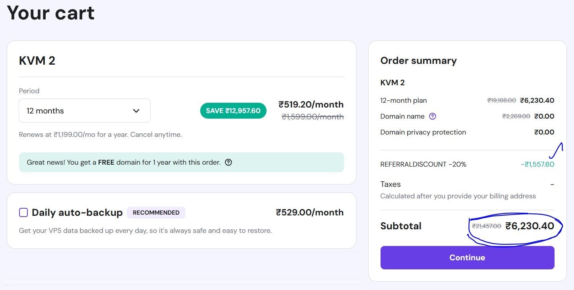Click the help icon beside Domain name
Viewport: 574px width, 290px height.
[433, 116]
